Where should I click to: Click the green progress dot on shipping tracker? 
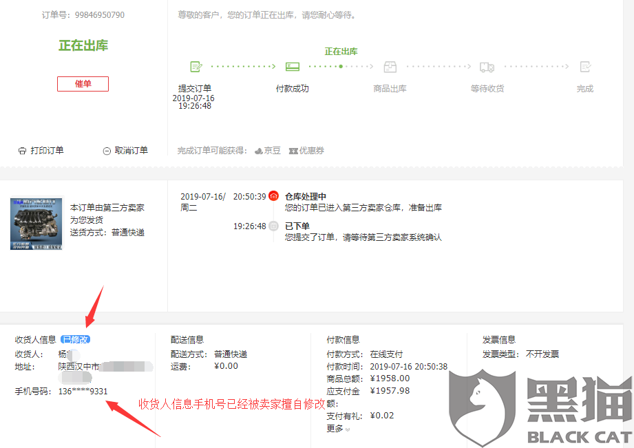tap(339, 66)
